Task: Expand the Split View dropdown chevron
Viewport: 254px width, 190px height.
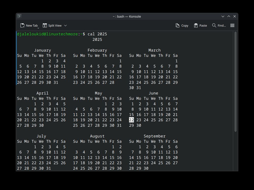Action: click(x=66, y=26)
